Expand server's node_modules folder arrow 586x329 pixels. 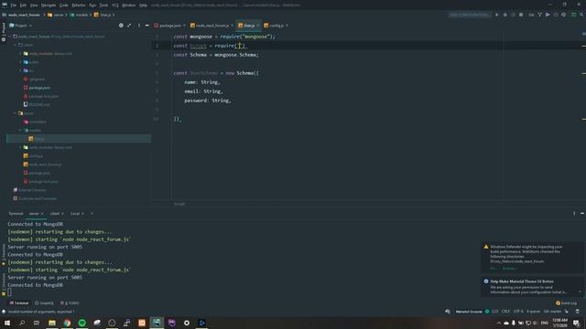[x=20, y=147]
